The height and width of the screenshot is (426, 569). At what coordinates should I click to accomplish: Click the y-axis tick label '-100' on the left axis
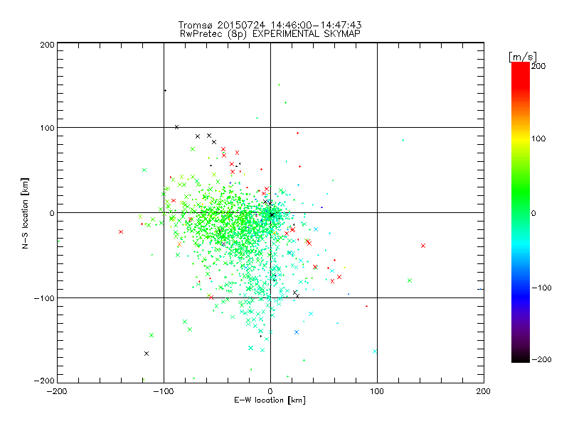coord(44,298)
